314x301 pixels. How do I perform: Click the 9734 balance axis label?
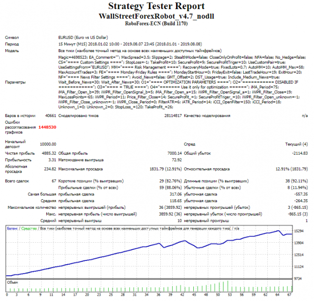click(298, 279)
